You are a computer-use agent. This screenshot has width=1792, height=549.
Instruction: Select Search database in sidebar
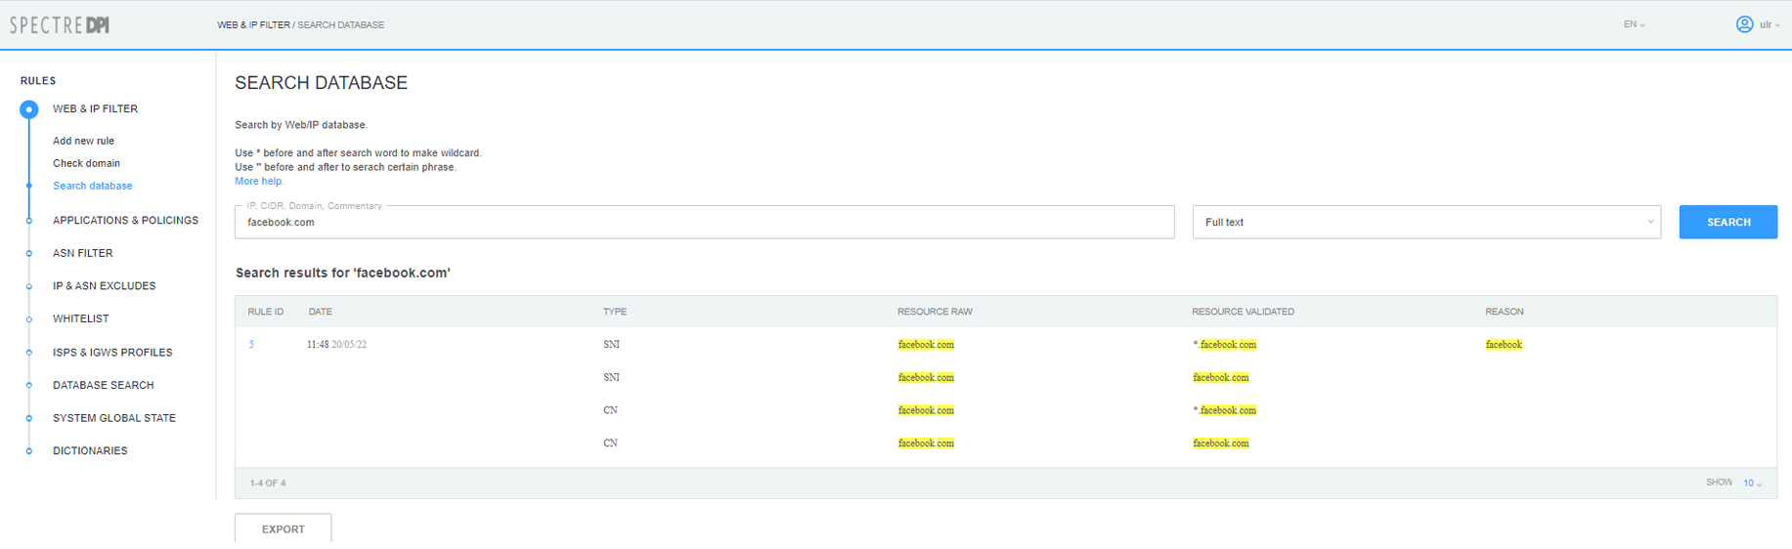(x=92, y=186)
